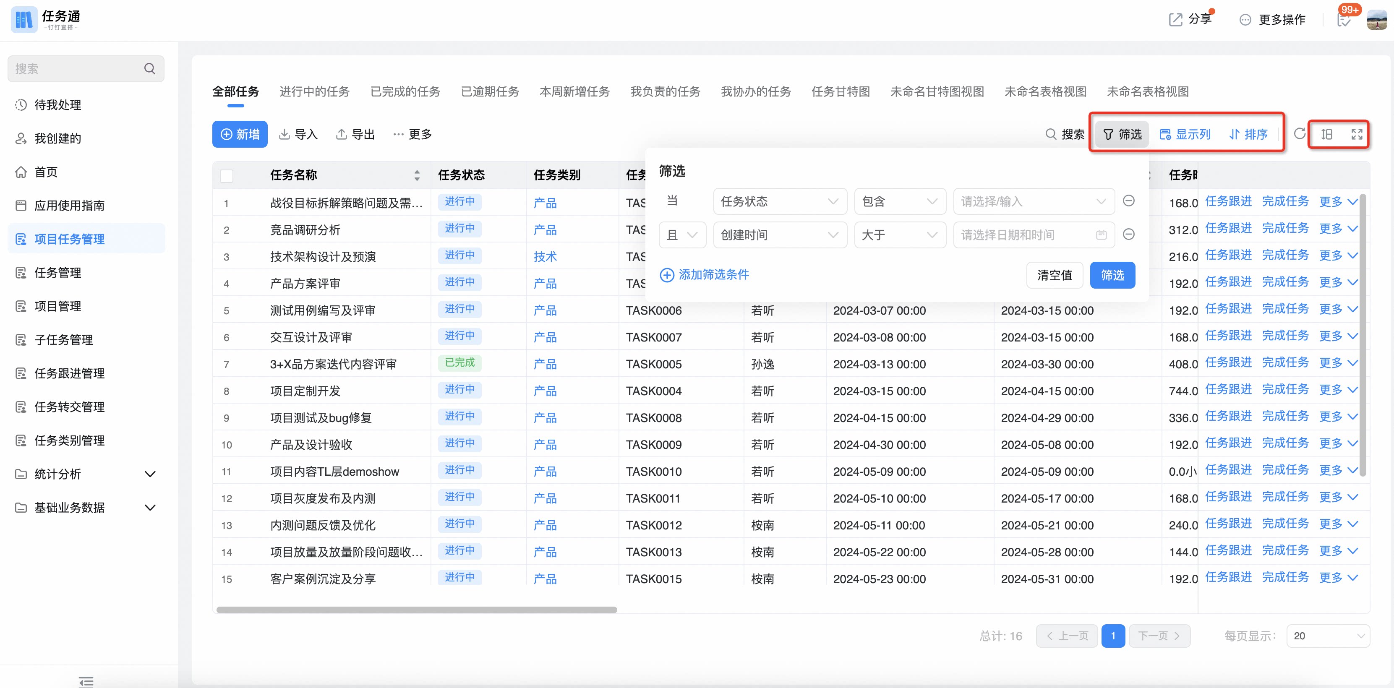The height and width of the screenshot is (688, 1394).
Task: Collapse the sidebar using bottom icon
Action: [86, 682]
